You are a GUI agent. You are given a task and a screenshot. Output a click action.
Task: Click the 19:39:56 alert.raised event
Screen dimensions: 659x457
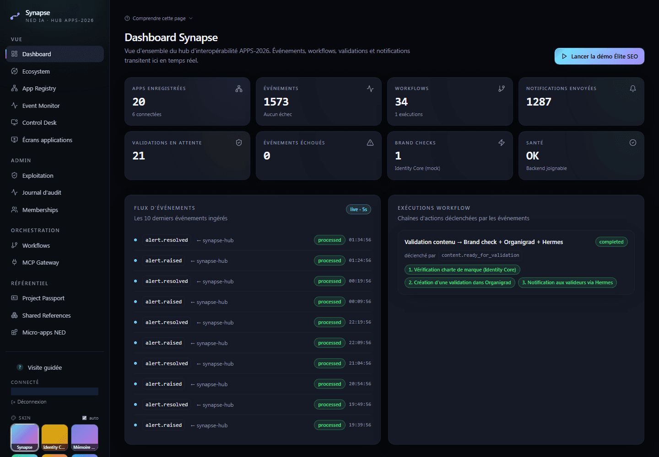click(x=253, y=425)
